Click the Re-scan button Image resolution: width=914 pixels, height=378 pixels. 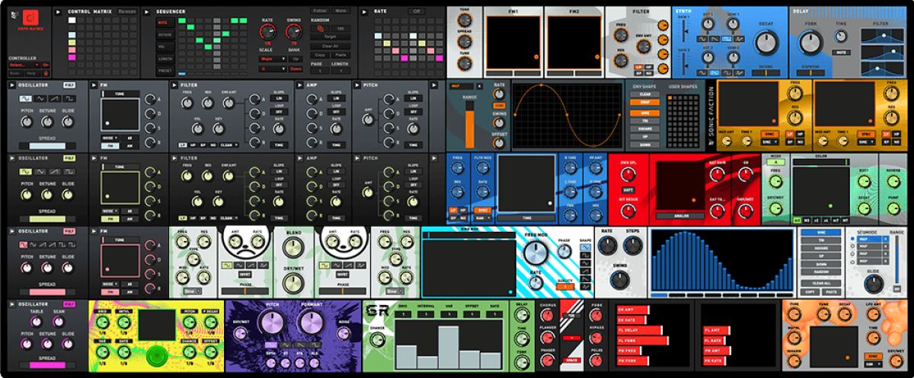tap(126, 11)
